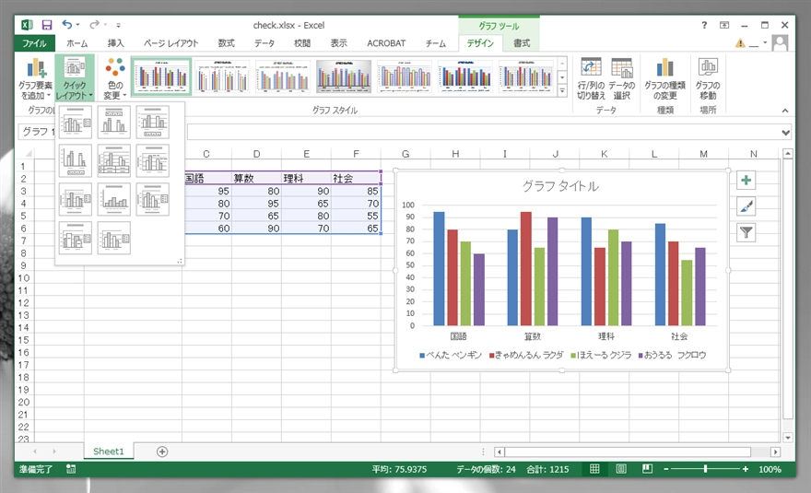Image resolution: width=811 pixels, height=493 pixels.
Task: Click the Excel application icon in title bar
Action: [x=27, y=25]
